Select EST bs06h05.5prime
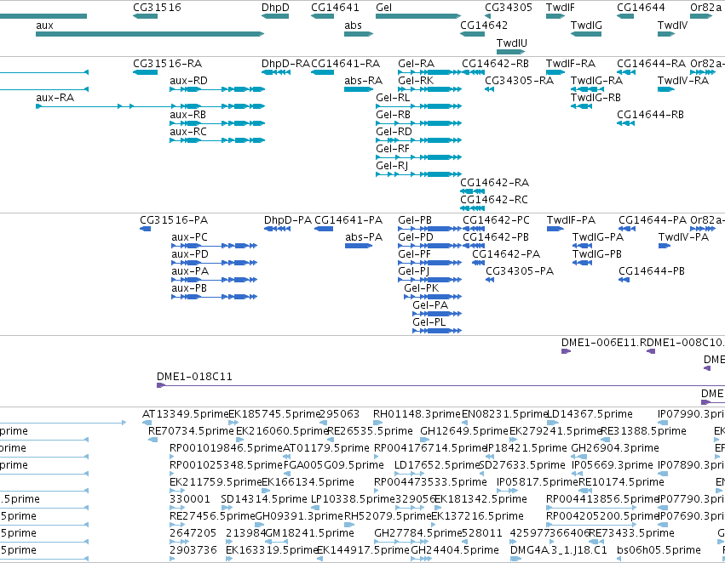Viewport: 725px width, 563px height. click(x=659, y=550)
